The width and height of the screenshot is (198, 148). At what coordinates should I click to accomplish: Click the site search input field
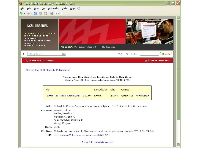tap(149, 54)
